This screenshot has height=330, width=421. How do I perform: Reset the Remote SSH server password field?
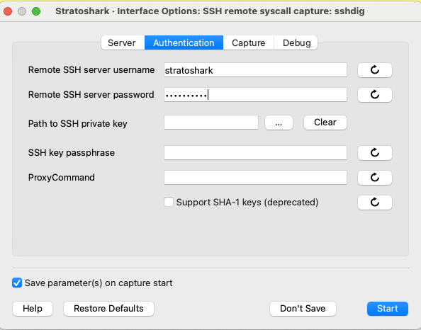(x=374, y=95)
